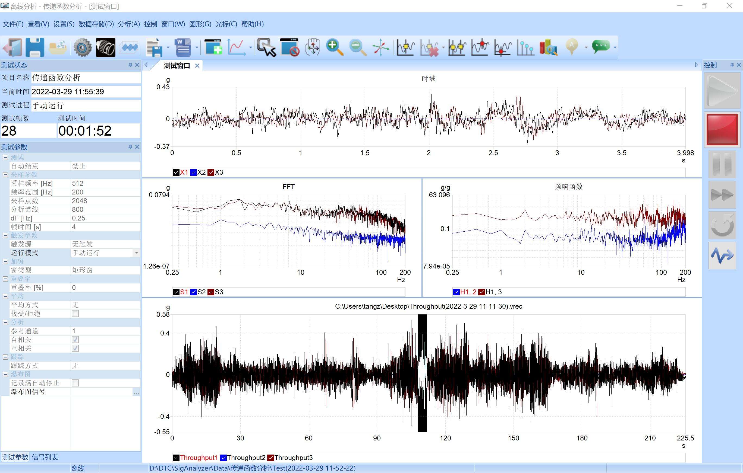The image size is (743, 473).
Task: Click the waveform signal icon
Action: coord(129,47)
